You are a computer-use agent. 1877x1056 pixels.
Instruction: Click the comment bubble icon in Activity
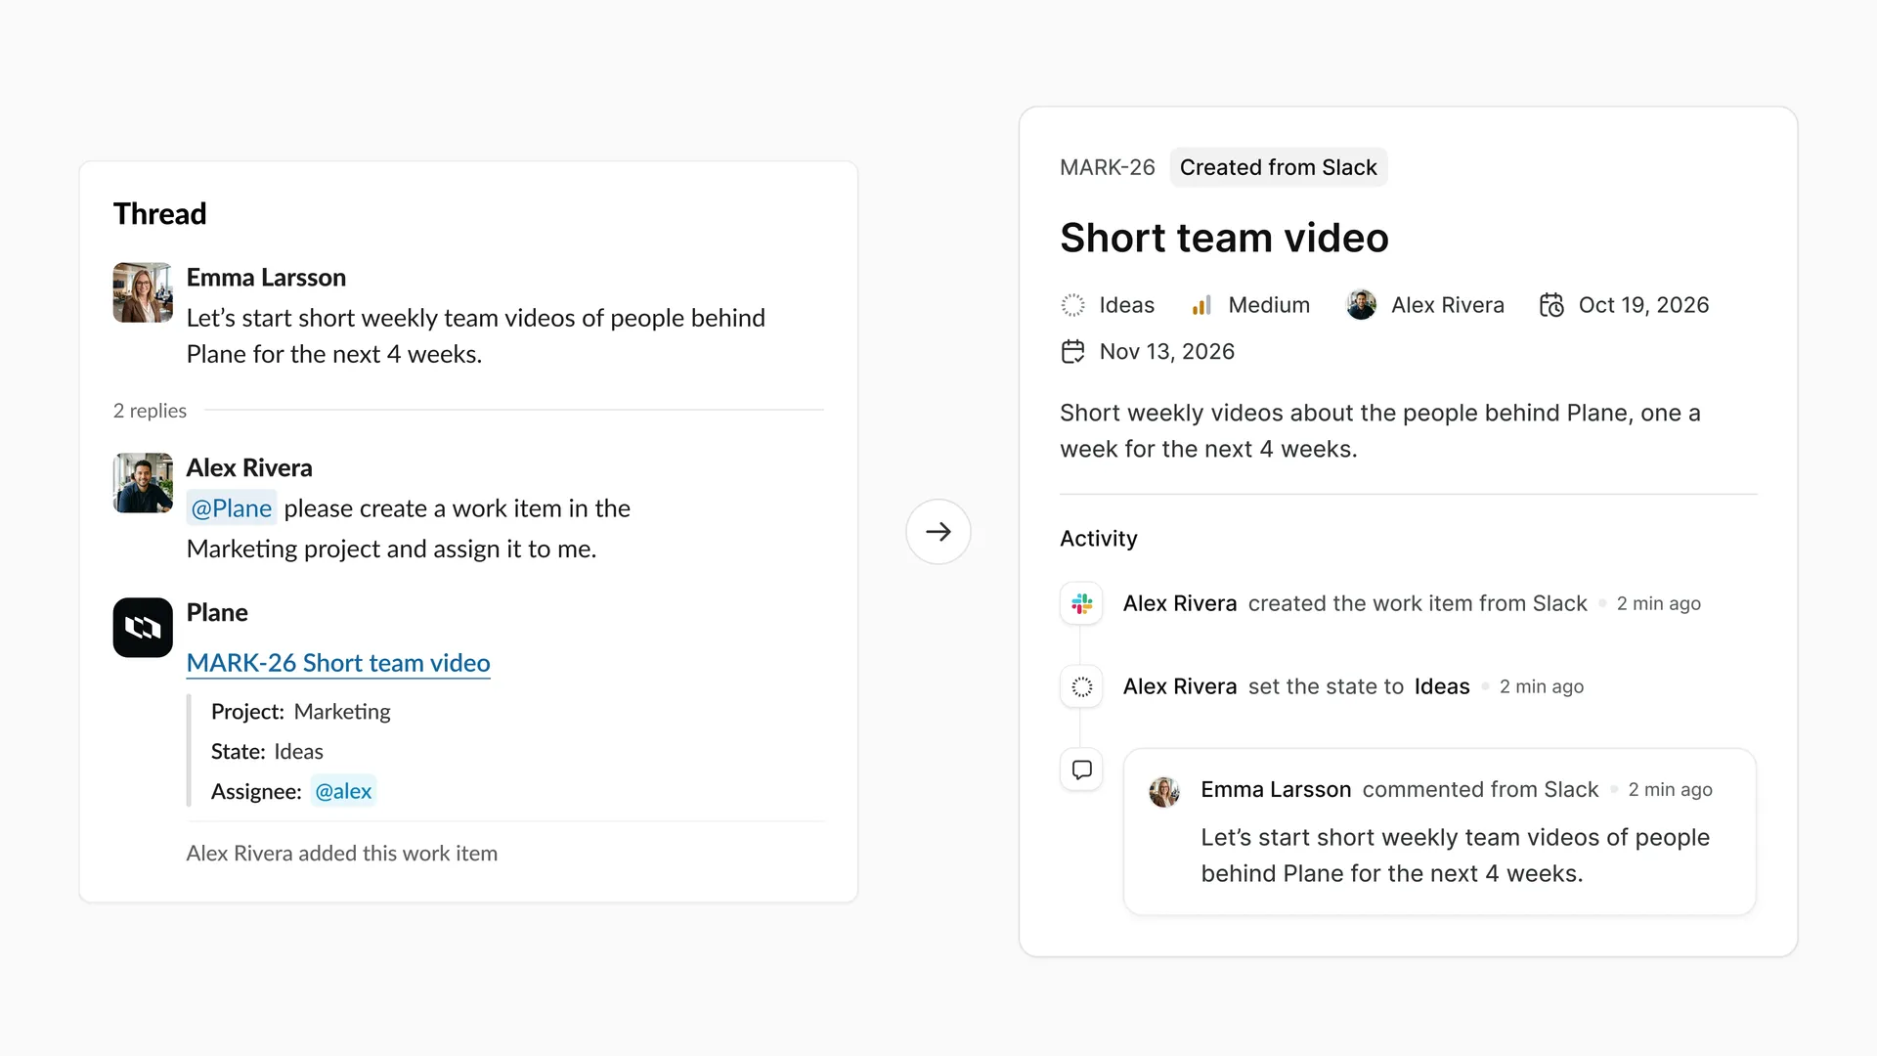pos(1081,770)
